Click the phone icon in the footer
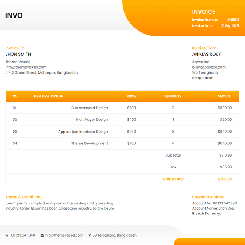 [x=7, y=235]
